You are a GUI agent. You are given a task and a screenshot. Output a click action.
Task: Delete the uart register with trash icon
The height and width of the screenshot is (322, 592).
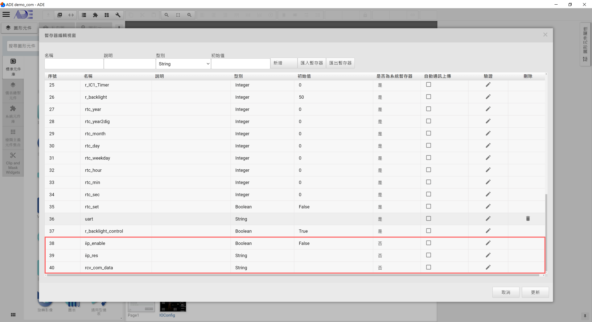(x=528, y=219)
